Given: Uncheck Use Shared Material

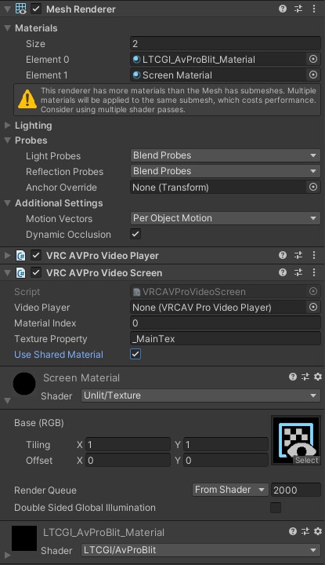Looking at the screenshot, I should click(x=135, y=354).
